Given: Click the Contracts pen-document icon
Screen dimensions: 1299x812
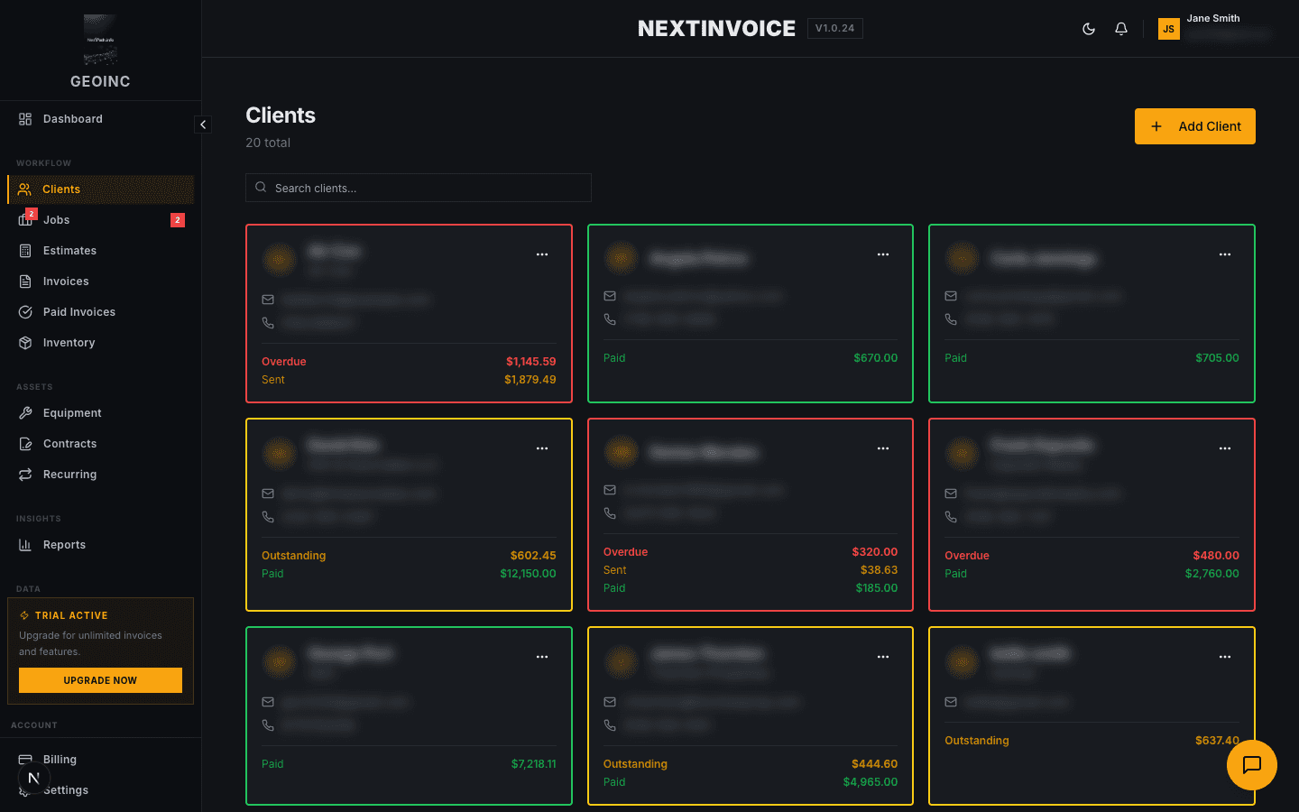Looking at the screenshot, I should pyautogui.click(x=25, y=444).
